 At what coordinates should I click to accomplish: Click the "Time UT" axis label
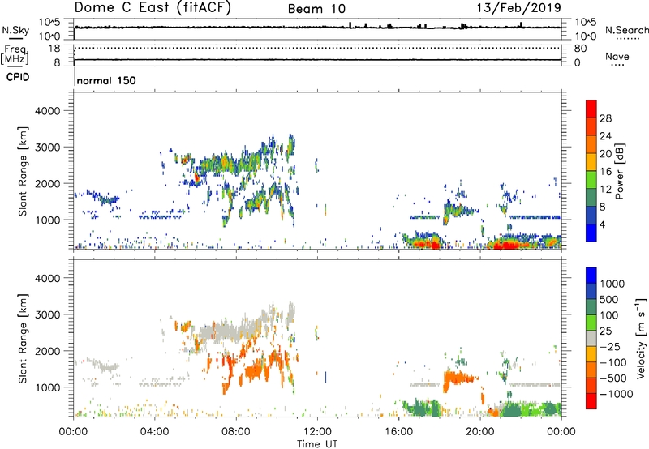[x=317, y=444]
